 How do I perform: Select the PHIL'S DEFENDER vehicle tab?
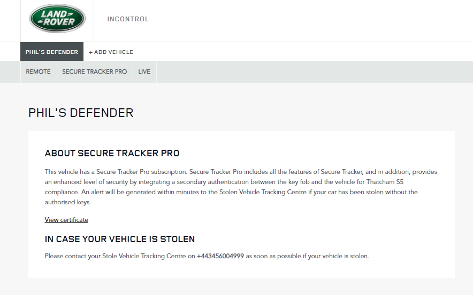coord(52,52)
